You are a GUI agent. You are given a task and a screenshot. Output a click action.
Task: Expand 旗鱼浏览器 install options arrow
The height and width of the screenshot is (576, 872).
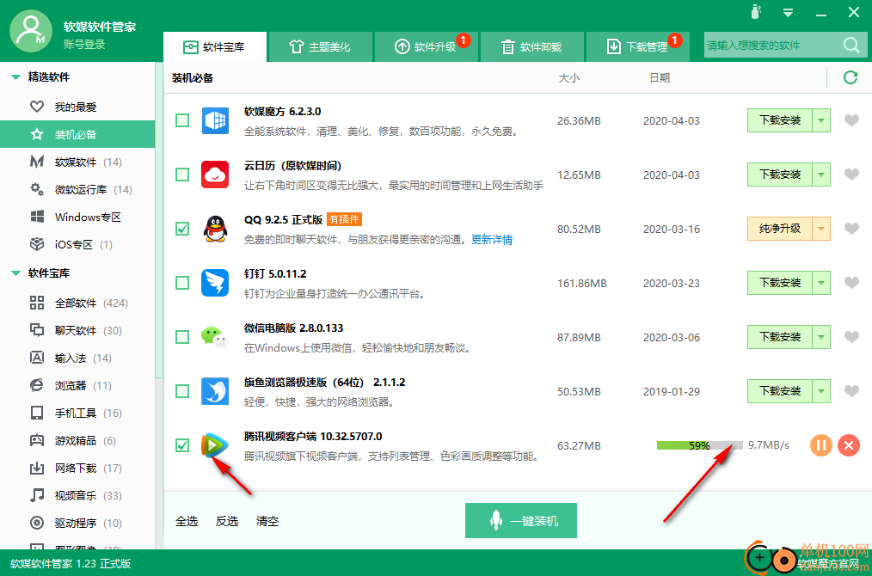821,391
